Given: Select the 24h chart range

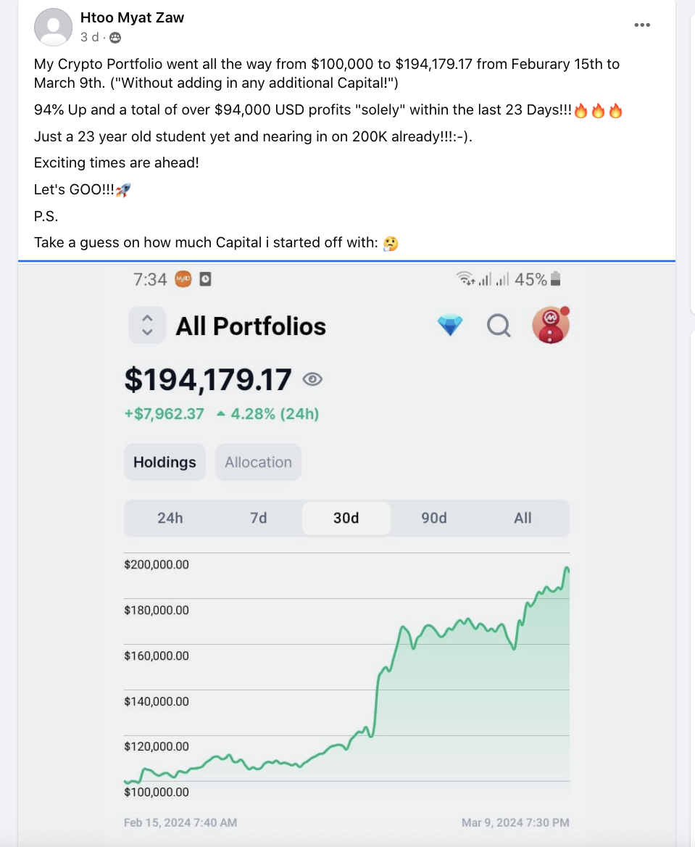Looking at the screenshot, I should 170,518.
